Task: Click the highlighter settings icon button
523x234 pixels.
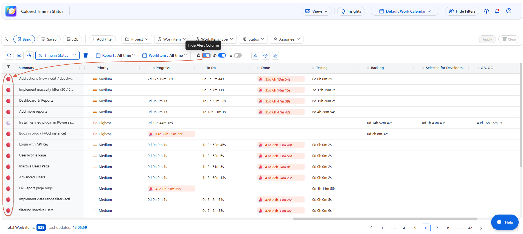Action: [255, 56]
